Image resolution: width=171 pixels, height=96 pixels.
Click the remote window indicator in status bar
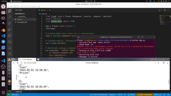(x=9, y=95)
